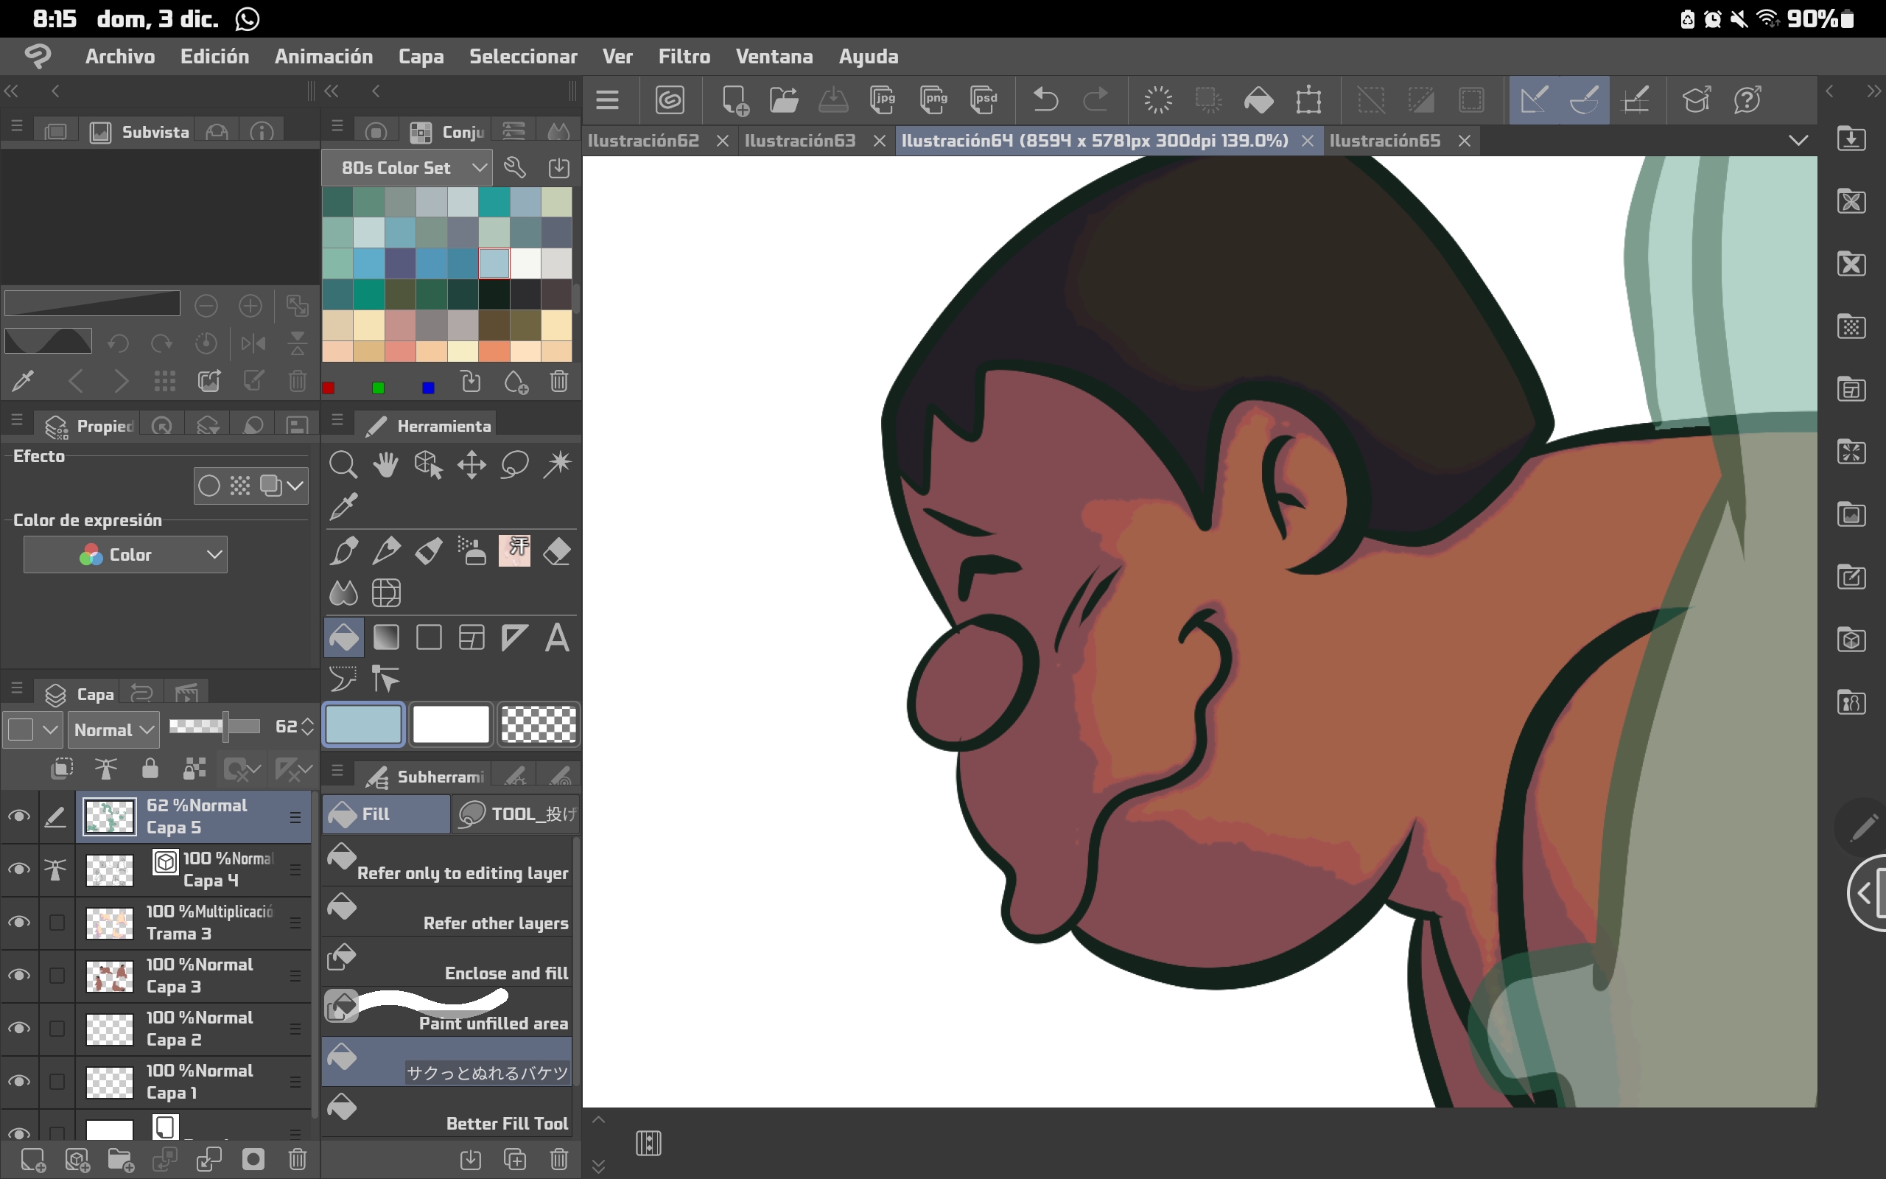Select the Blend (water drop) tool
The image size is (1886, 1179).
343,593
